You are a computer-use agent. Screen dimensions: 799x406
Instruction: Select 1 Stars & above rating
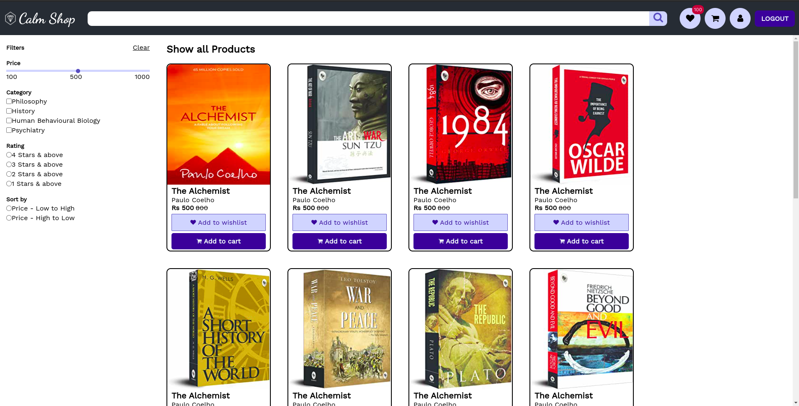(x=9, y=184)
